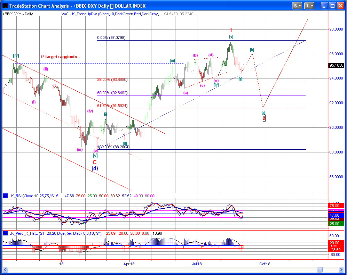Click the '1° target raggiunto...' annotation
Viewport: 347px width, 275px height.
[60, 57]
